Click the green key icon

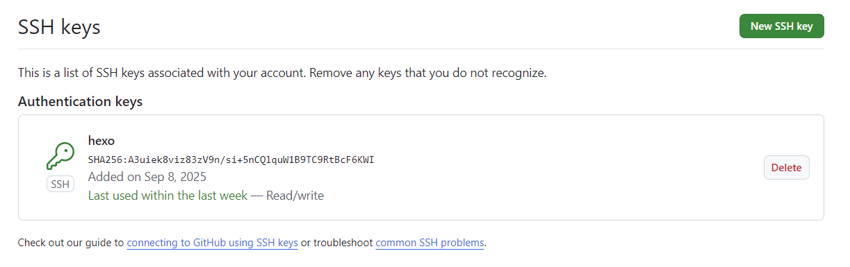60,156
